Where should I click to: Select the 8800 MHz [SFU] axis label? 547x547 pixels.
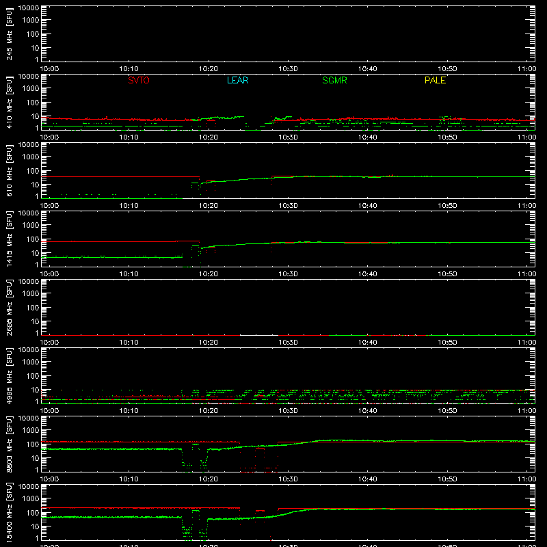(9, 444)
